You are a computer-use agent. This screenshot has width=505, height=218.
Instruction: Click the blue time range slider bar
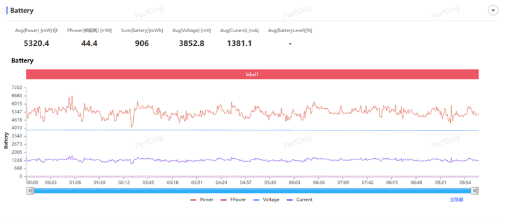pyautogui.click(x=252, y=191)
